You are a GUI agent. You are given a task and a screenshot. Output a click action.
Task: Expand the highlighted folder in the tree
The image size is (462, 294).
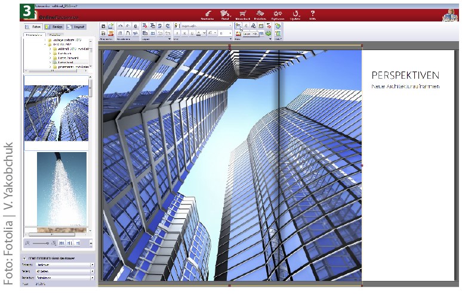click(50, 63)
